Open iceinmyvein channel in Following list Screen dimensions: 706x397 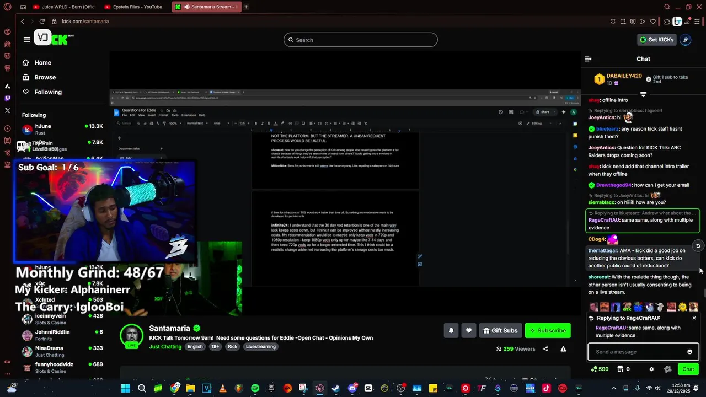point(62,319)
